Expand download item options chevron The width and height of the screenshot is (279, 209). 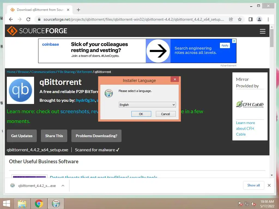63,186
